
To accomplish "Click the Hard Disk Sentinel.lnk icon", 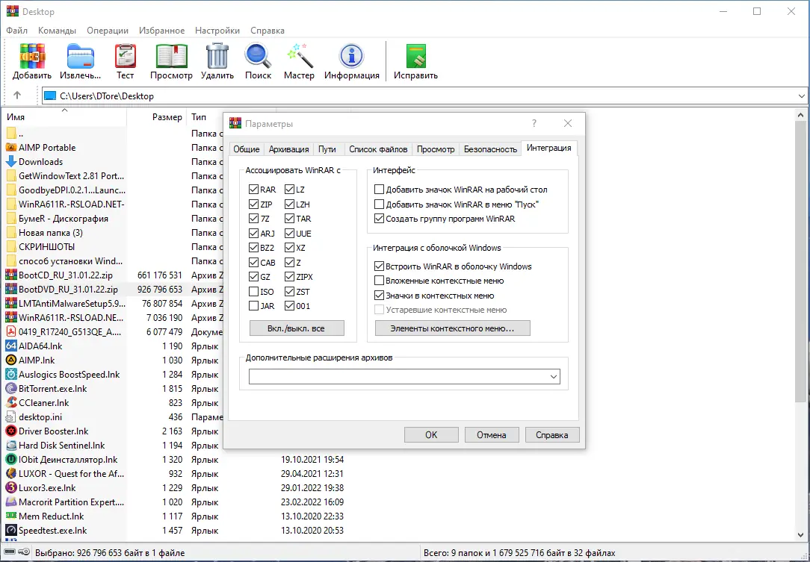I will (x=11, y=446).
